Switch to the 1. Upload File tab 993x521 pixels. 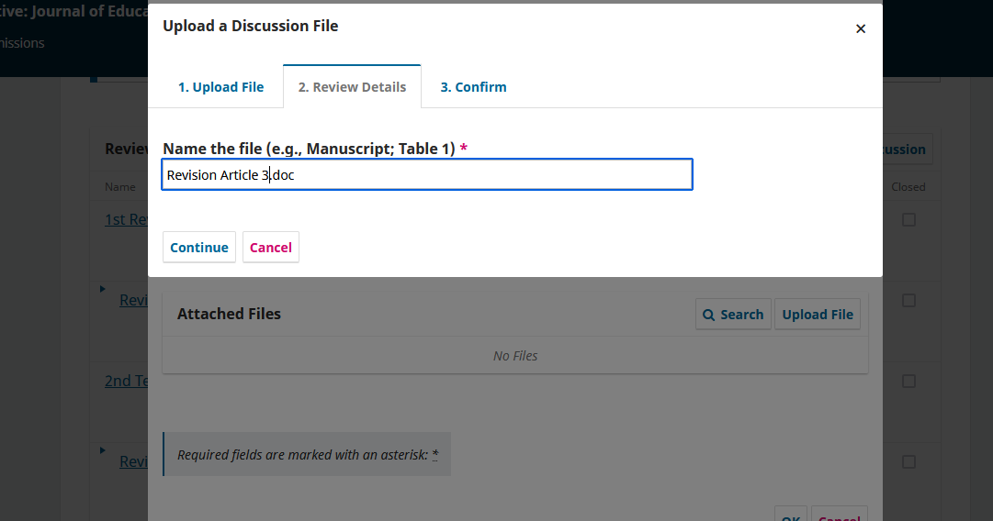coord(220,87)
